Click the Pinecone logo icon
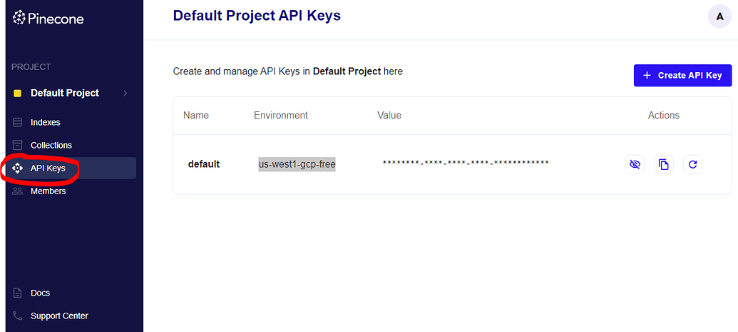This screenshot has height=332, width=738. point(19,18)
